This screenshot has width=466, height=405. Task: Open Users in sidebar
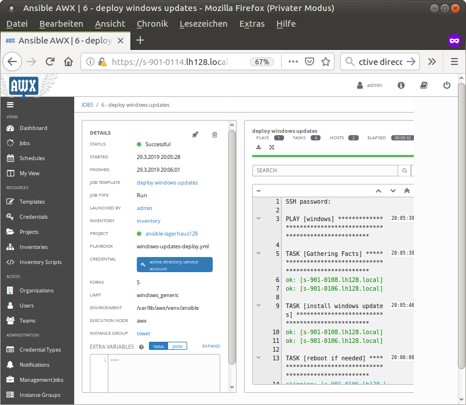coord(27,306)
